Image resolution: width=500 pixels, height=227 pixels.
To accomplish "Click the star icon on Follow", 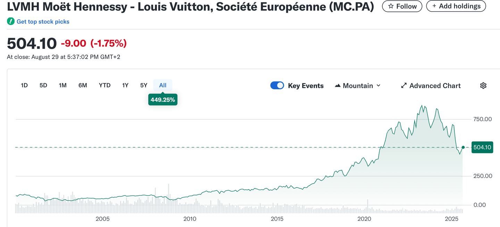I will point(391,6).
